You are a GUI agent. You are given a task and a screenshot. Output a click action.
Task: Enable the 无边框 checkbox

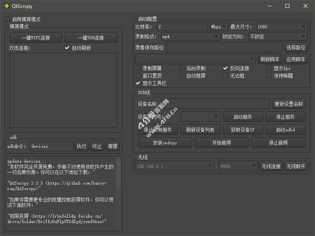(x=225, y=75)
